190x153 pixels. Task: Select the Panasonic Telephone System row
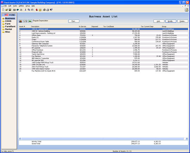coord(103,46)
